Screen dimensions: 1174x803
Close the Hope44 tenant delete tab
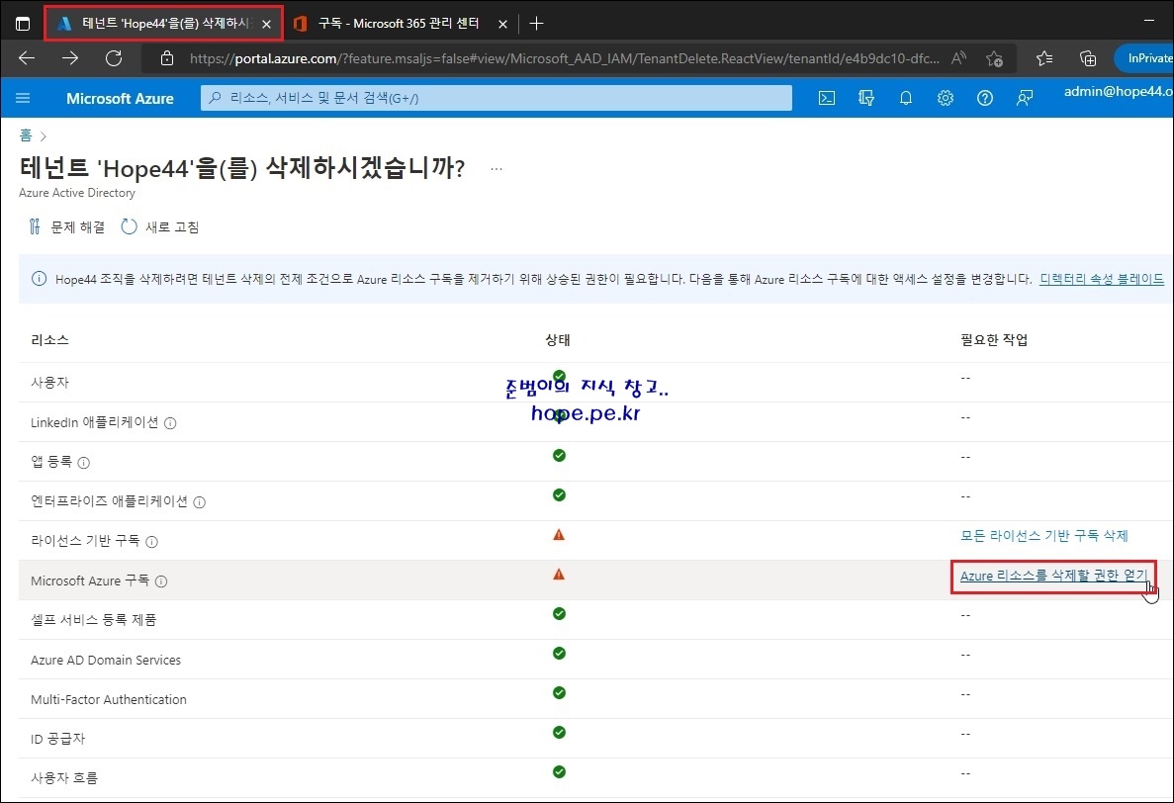point(266,24)
